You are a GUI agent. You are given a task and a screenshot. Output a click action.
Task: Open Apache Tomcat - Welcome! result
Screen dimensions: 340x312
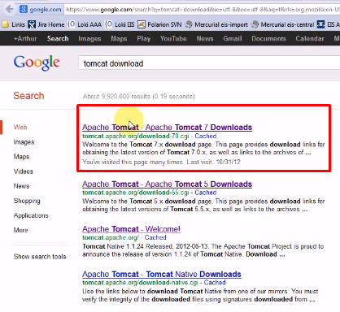131,229
